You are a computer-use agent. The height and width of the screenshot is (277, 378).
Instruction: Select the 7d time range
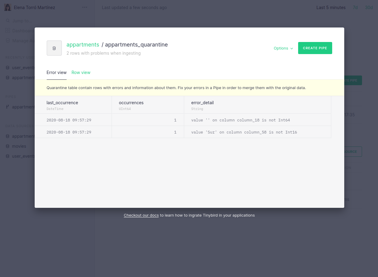coord(355,8)
